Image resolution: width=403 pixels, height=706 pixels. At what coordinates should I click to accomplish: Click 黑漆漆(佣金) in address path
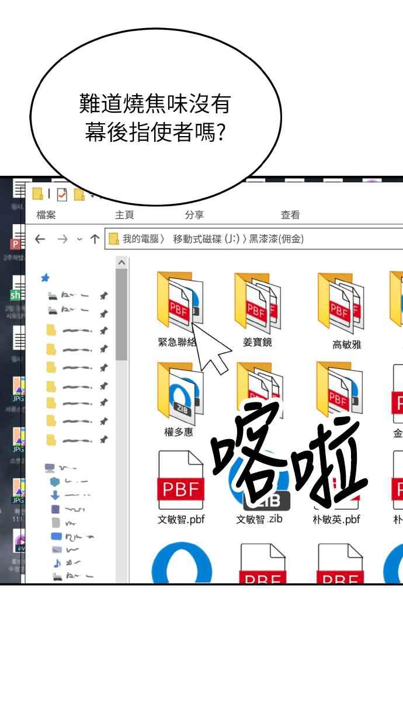pyautogui.click(x=276, y=239)
